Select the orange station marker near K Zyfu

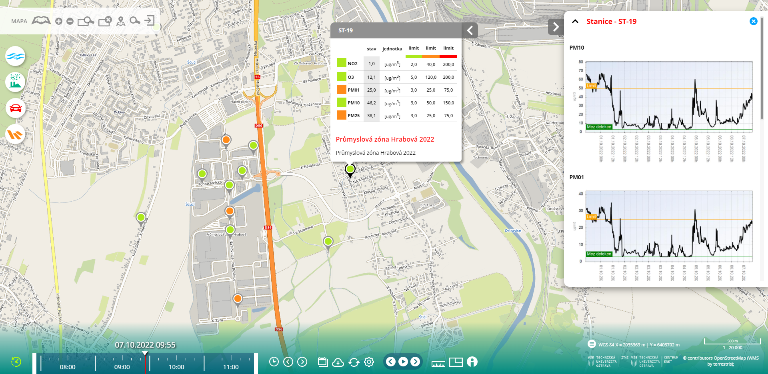(x=238, y=299)
